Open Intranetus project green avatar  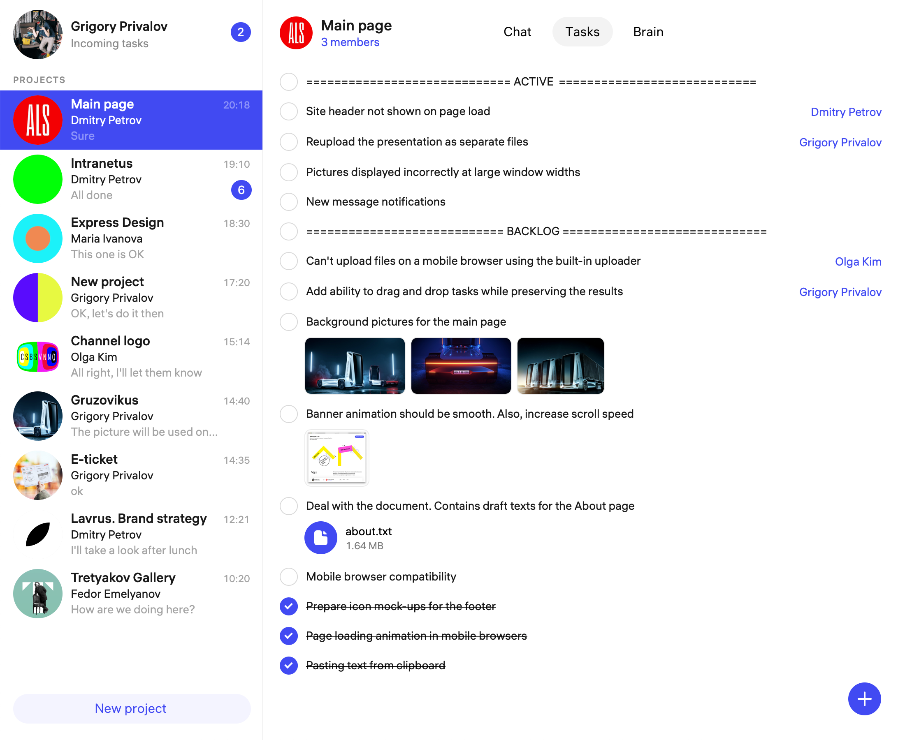click(x=38, y=179)
